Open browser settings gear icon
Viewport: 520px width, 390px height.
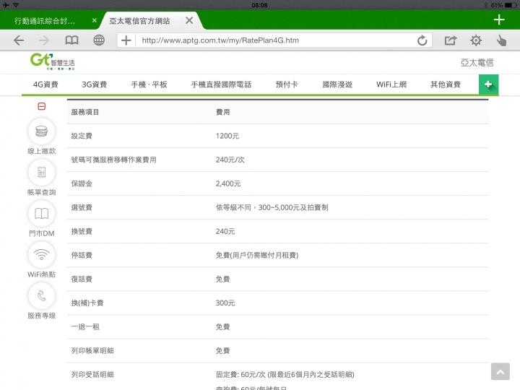(476, 40)
